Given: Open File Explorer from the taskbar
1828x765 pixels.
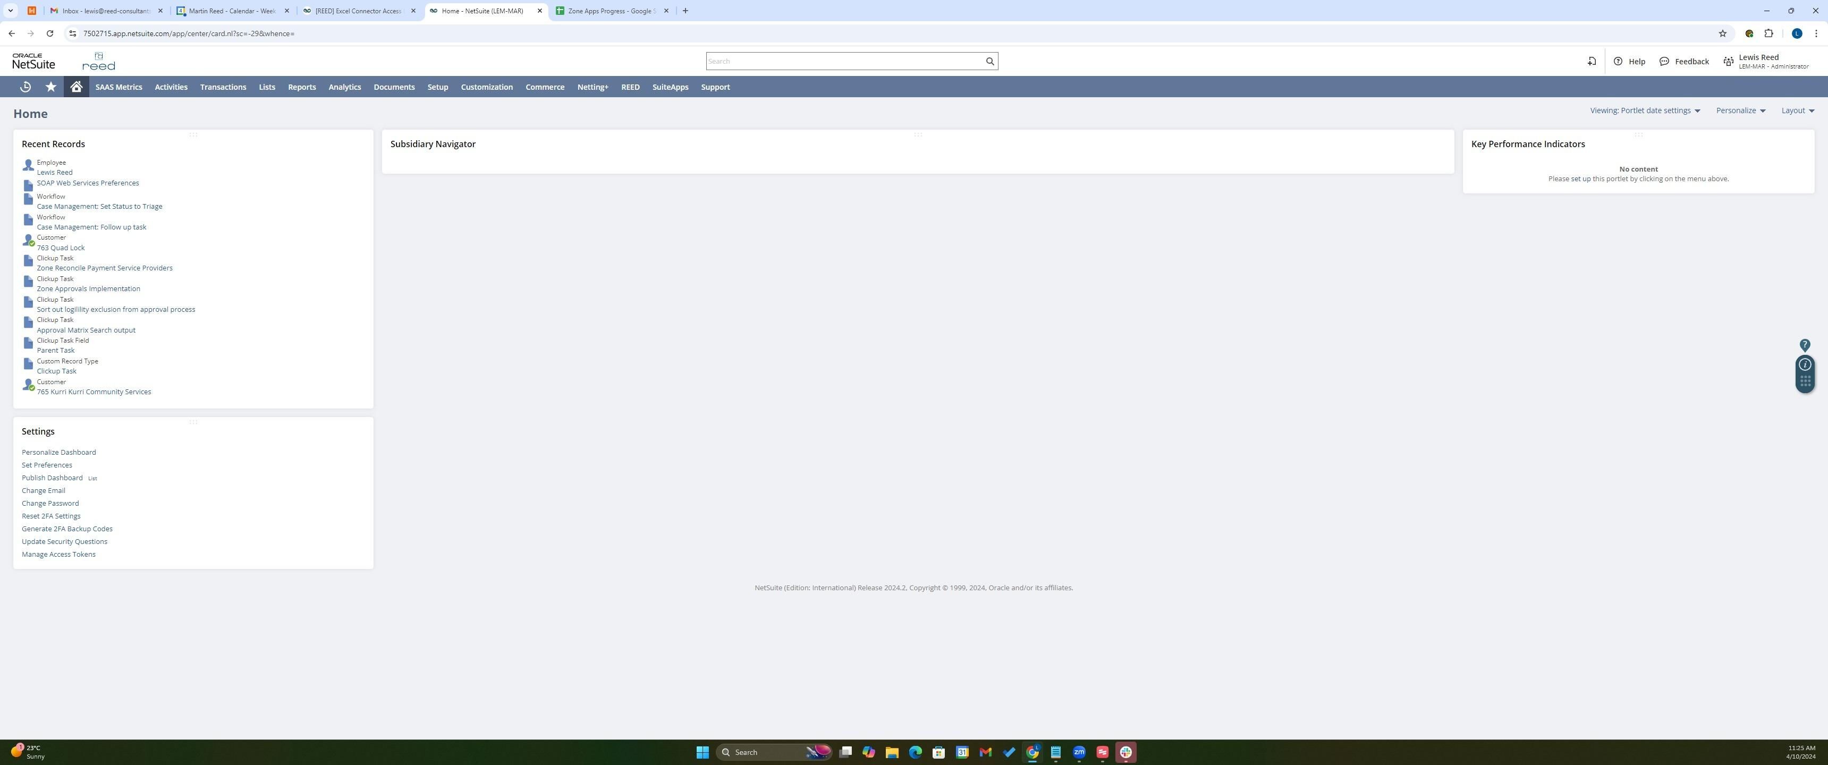Looking at the screenshot, I should 892,752.
